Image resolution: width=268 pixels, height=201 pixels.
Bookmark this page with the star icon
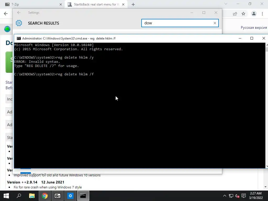coord(243,14)
